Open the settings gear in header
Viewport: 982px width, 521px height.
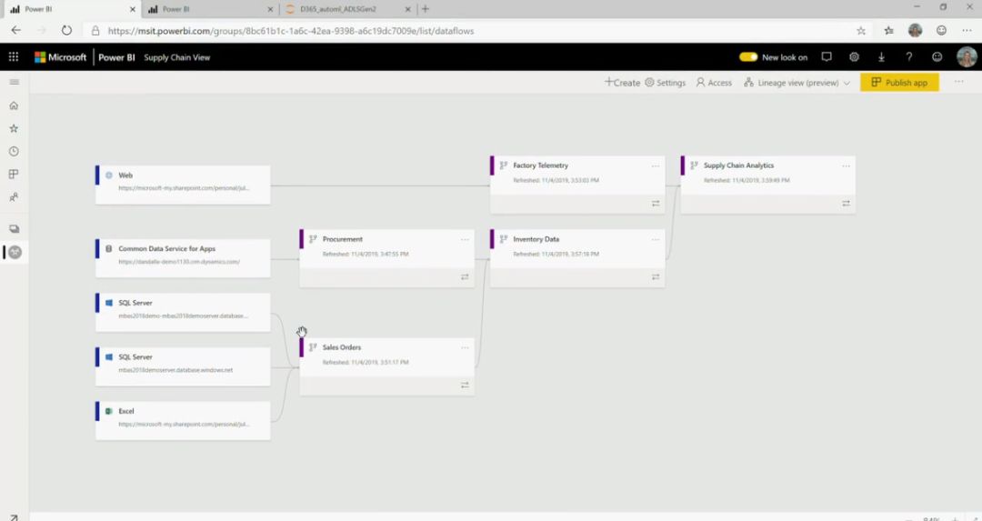click(x=854, y=57)
